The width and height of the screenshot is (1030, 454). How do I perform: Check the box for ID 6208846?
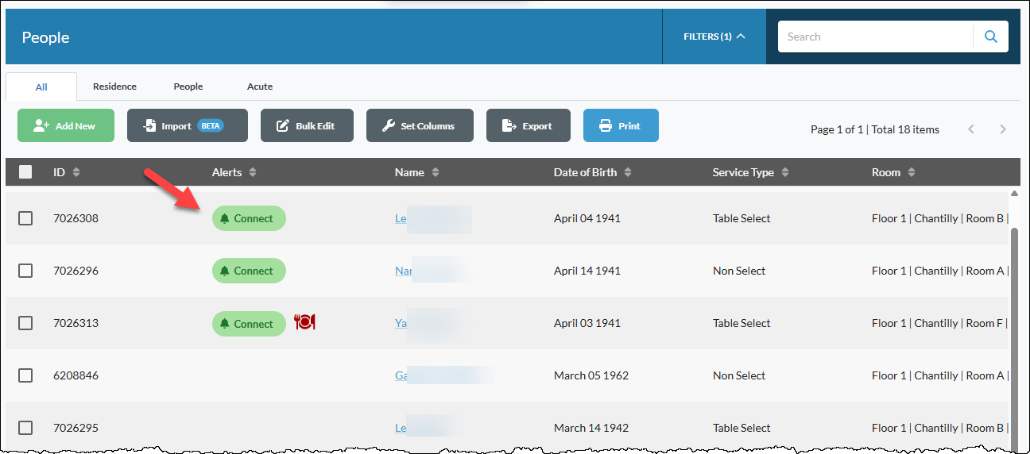point(25,375)
